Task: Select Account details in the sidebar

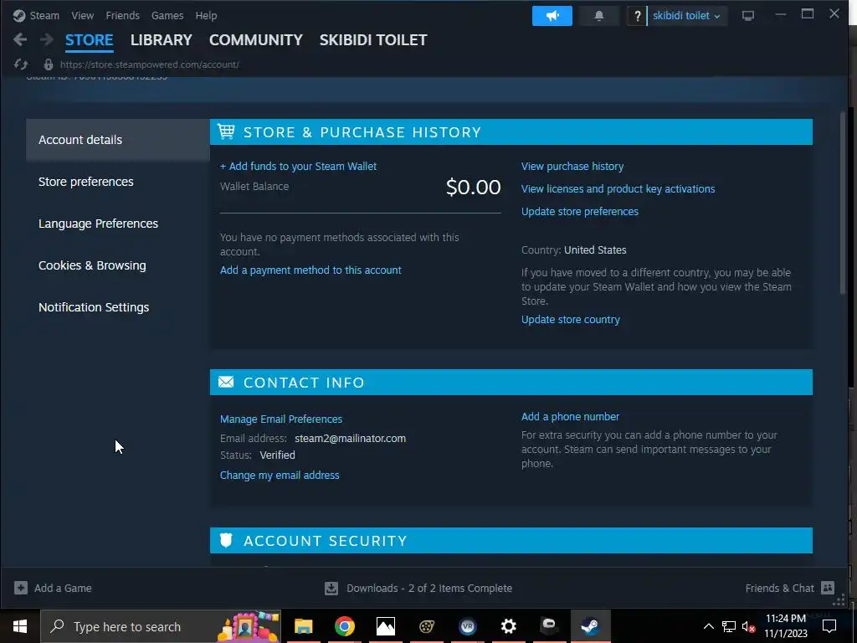Action: pos(118,140)
